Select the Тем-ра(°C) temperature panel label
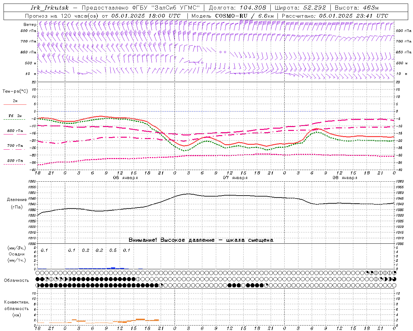 tap(15, 91)
